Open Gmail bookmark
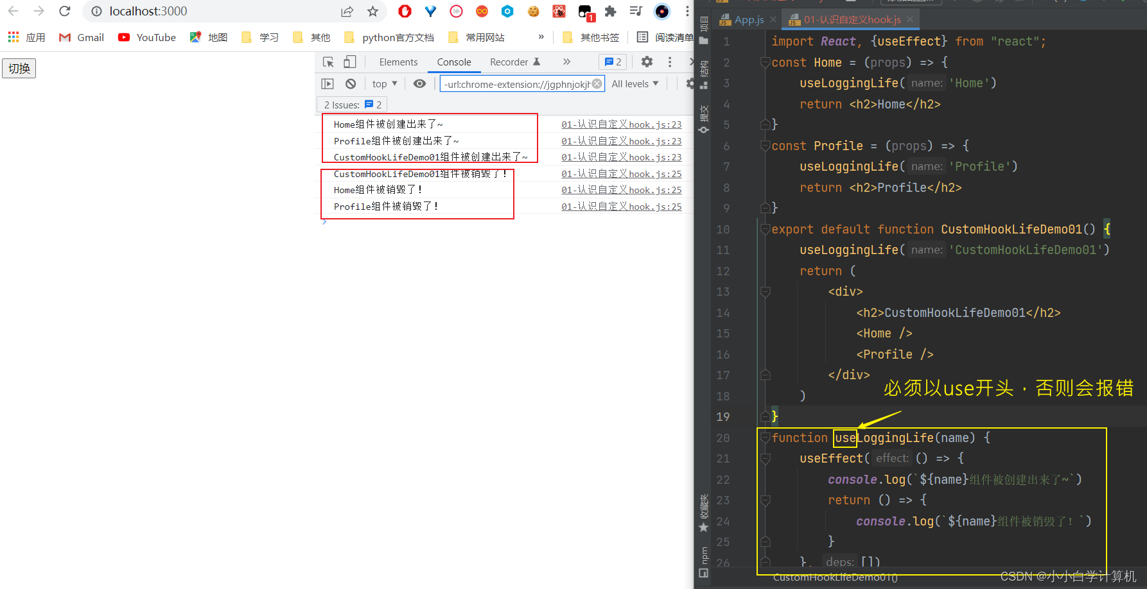This screenshot has height=589, width=1147. coord(82,37)
